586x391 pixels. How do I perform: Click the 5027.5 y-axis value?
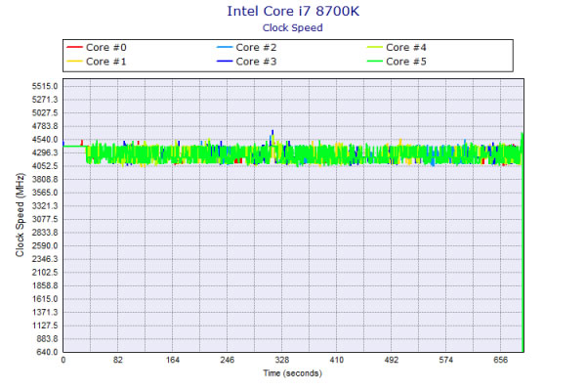45,113
